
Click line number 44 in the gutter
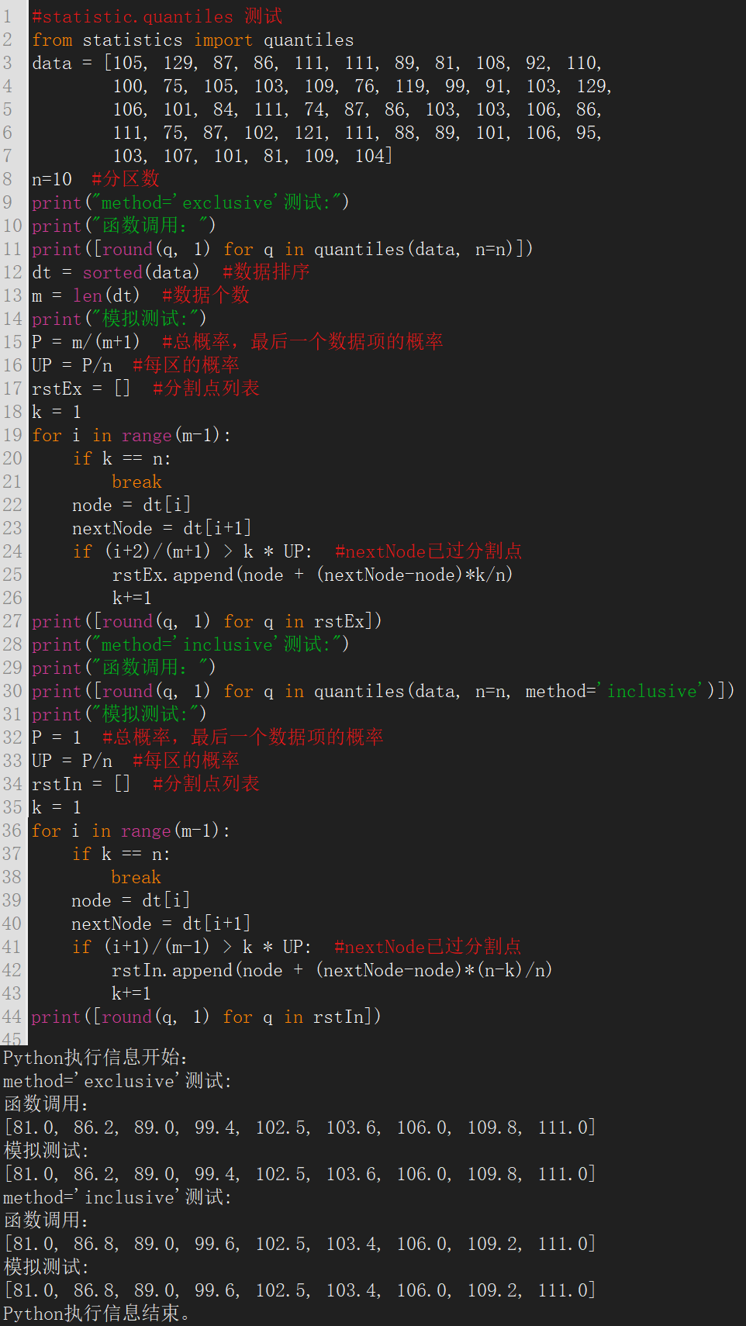click(x=12, y=1017)
